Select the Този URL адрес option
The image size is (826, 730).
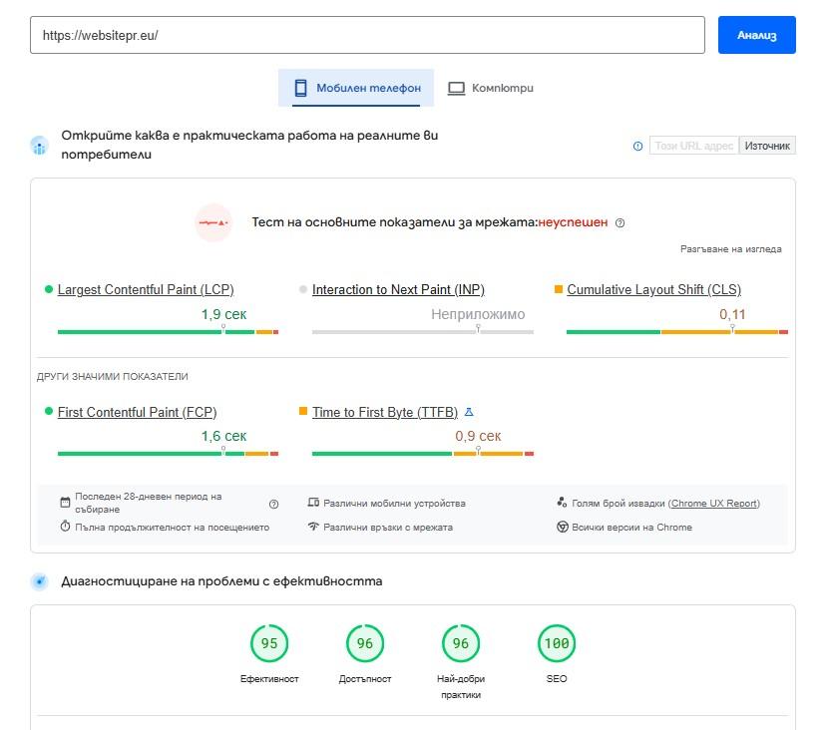tap(693, 146)
